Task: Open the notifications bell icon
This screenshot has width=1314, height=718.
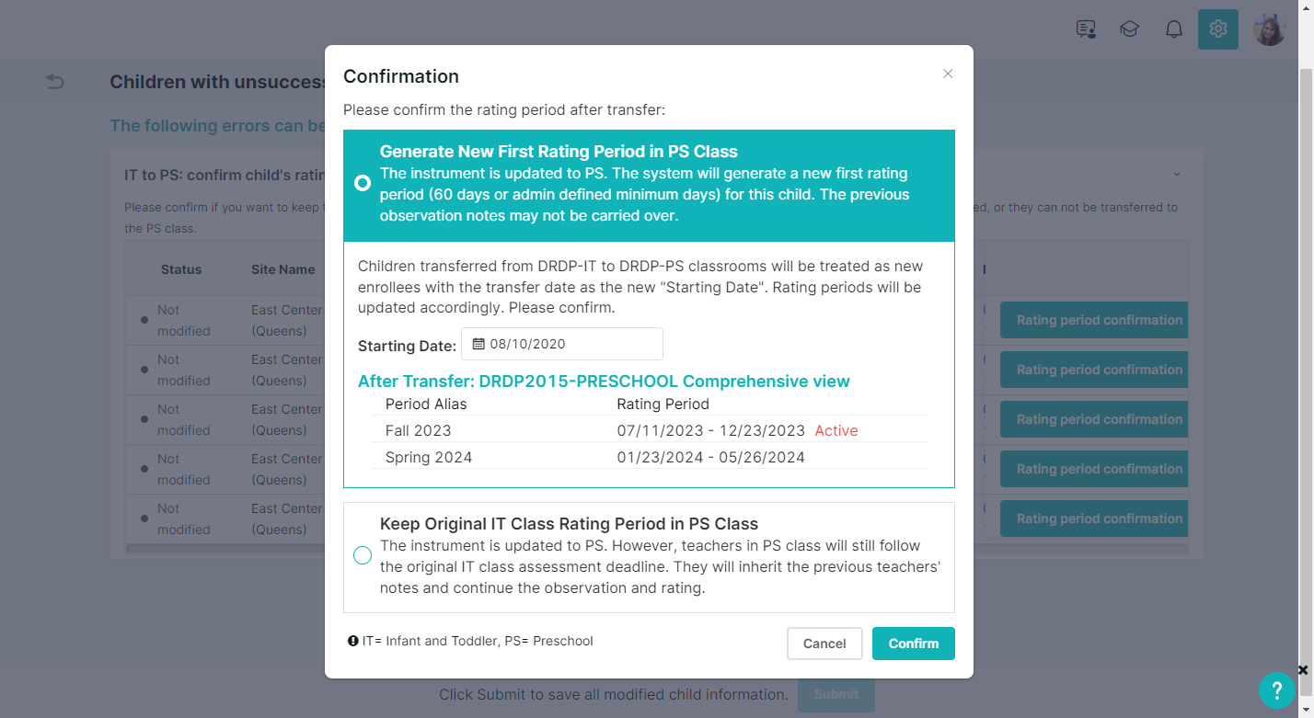Action: click(1174, 29)
